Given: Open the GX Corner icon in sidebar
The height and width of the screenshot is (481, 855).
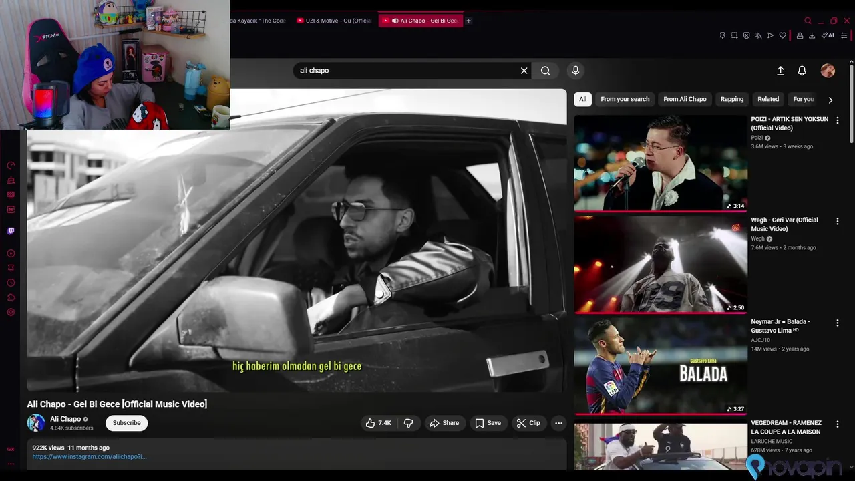Looking at the screenshot, I should [11, 449].
